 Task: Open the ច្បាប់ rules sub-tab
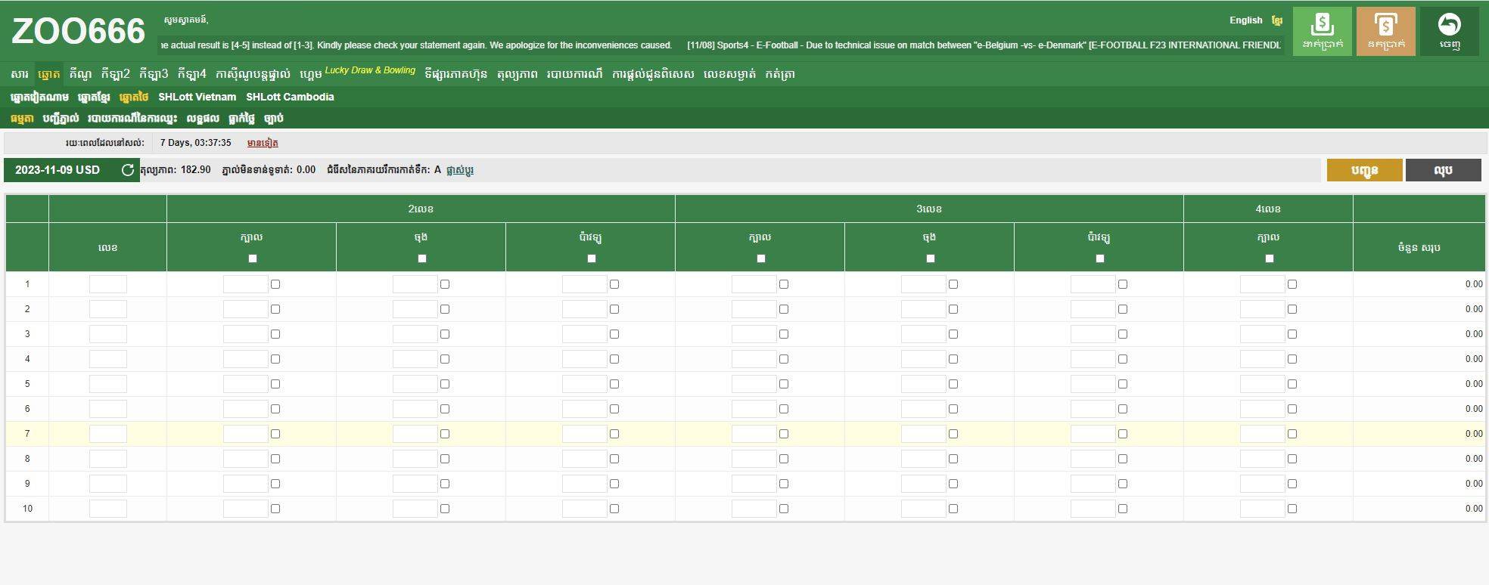[x=274, y=118]
